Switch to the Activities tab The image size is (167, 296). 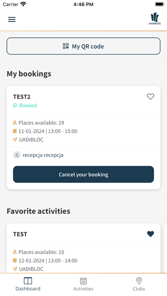click(x=83, y=284)
